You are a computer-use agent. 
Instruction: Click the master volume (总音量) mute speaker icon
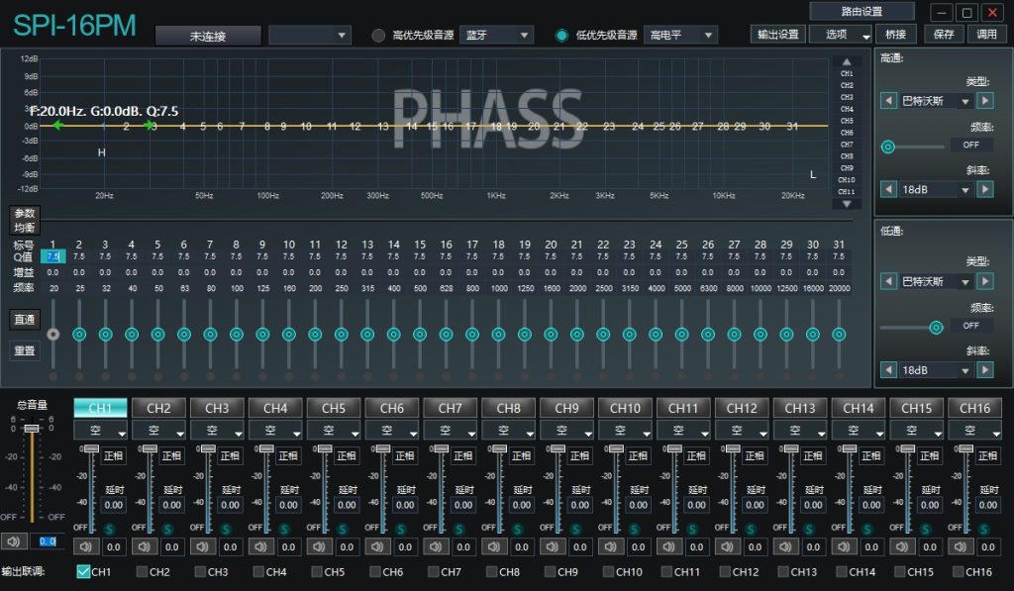[x=14, y=542]
